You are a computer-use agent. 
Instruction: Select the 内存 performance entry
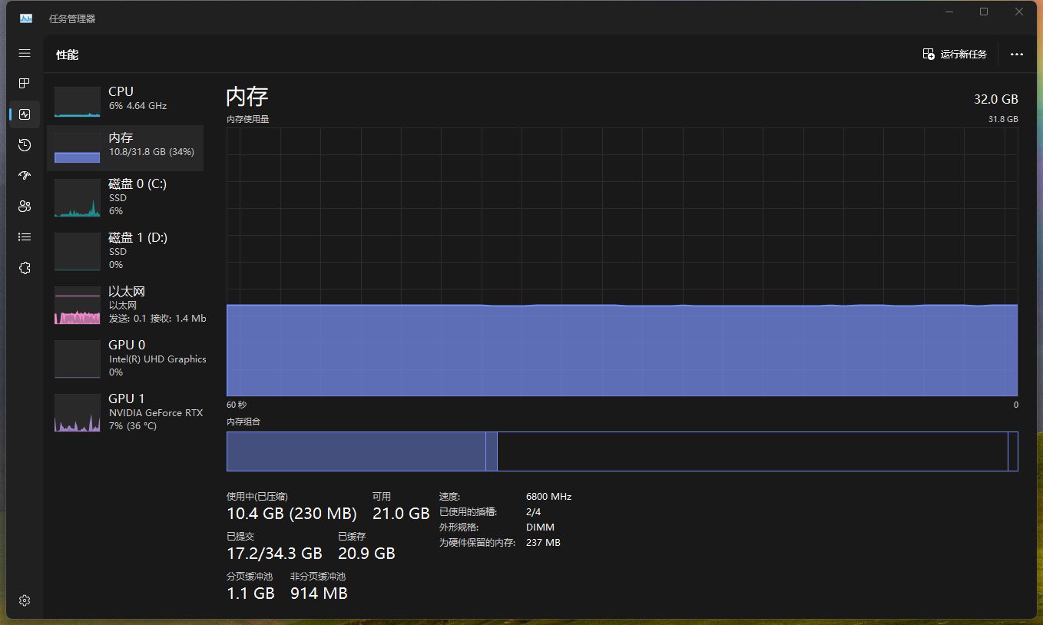pos(125,147)
